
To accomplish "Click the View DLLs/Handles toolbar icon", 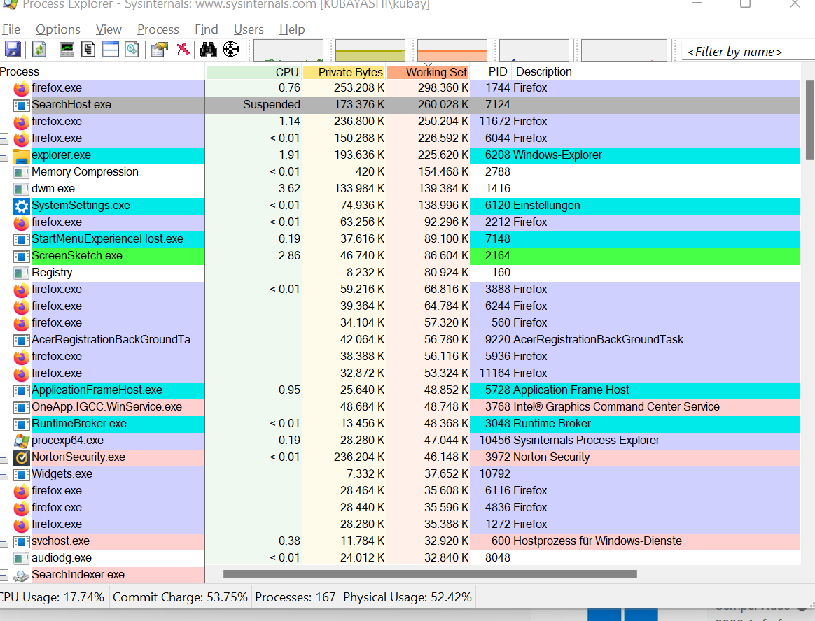I will (132, 50).
